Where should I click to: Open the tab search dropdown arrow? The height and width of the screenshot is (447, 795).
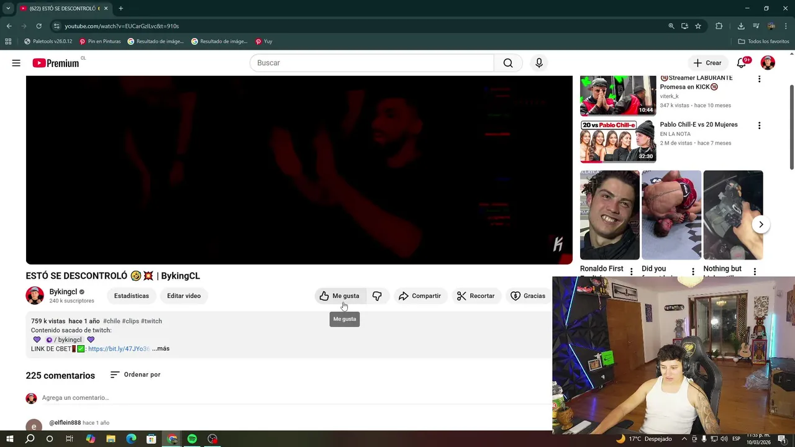[x=7, y=9]
